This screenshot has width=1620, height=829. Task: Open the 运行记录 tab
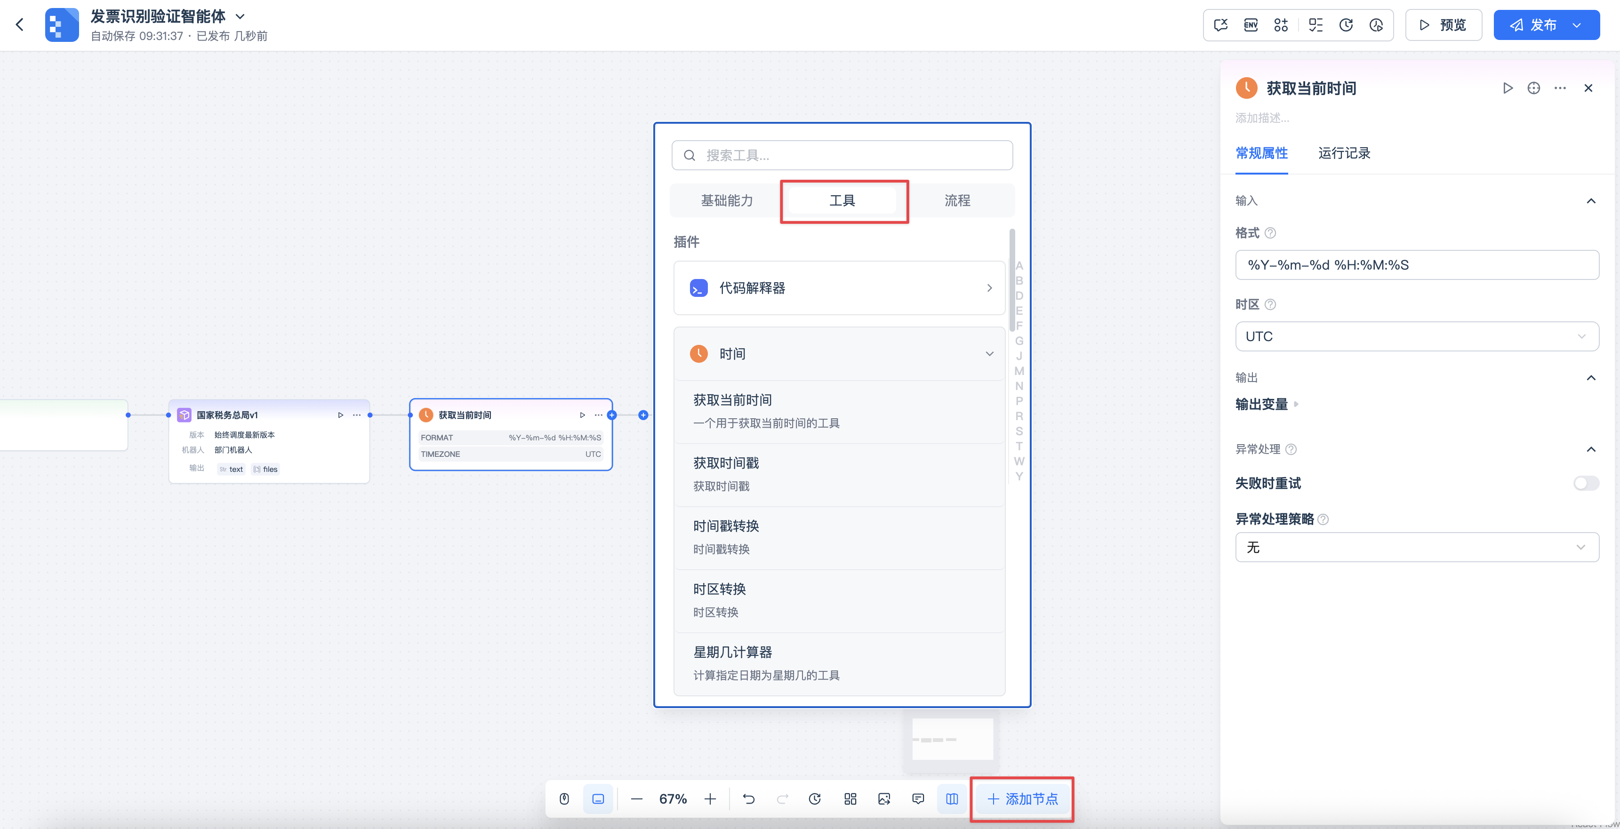click(x=1344, y=153)
